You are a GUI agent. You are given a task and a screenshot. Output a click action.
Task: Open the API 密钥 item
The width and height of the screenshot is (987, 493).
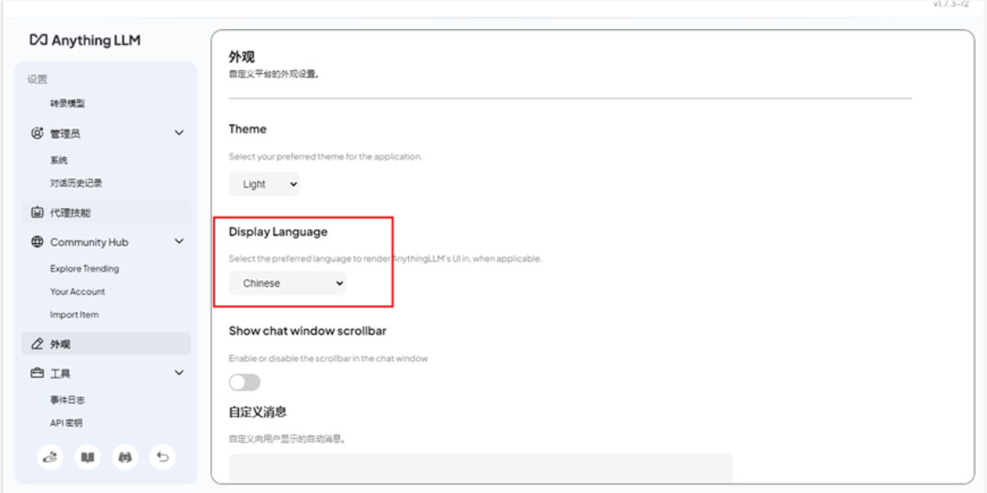click(66, 423)
